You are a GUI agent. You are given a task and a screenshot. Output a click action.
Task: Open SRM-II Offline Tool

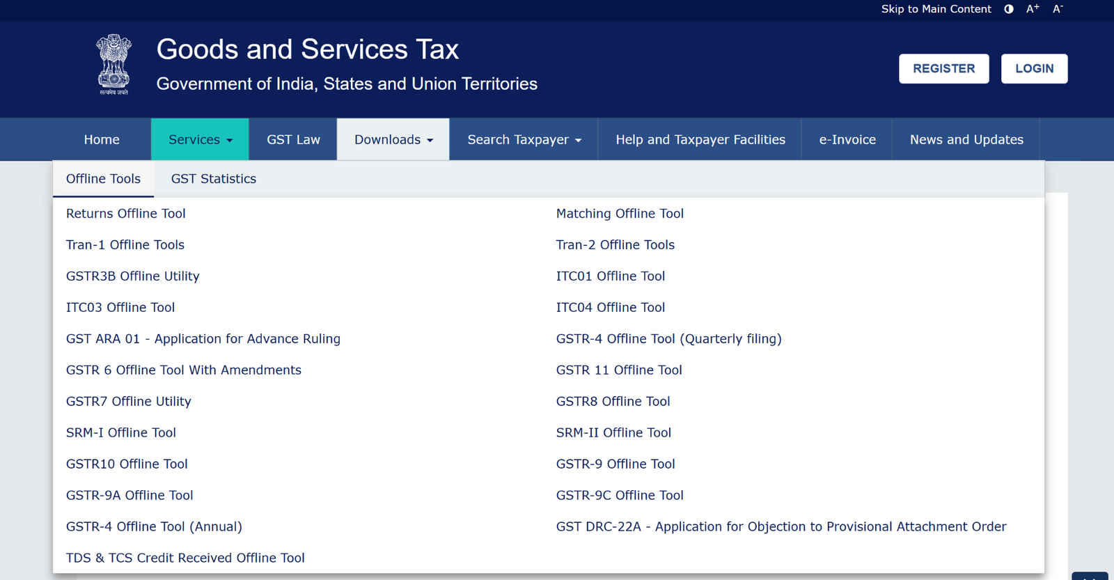coord(614,433)
